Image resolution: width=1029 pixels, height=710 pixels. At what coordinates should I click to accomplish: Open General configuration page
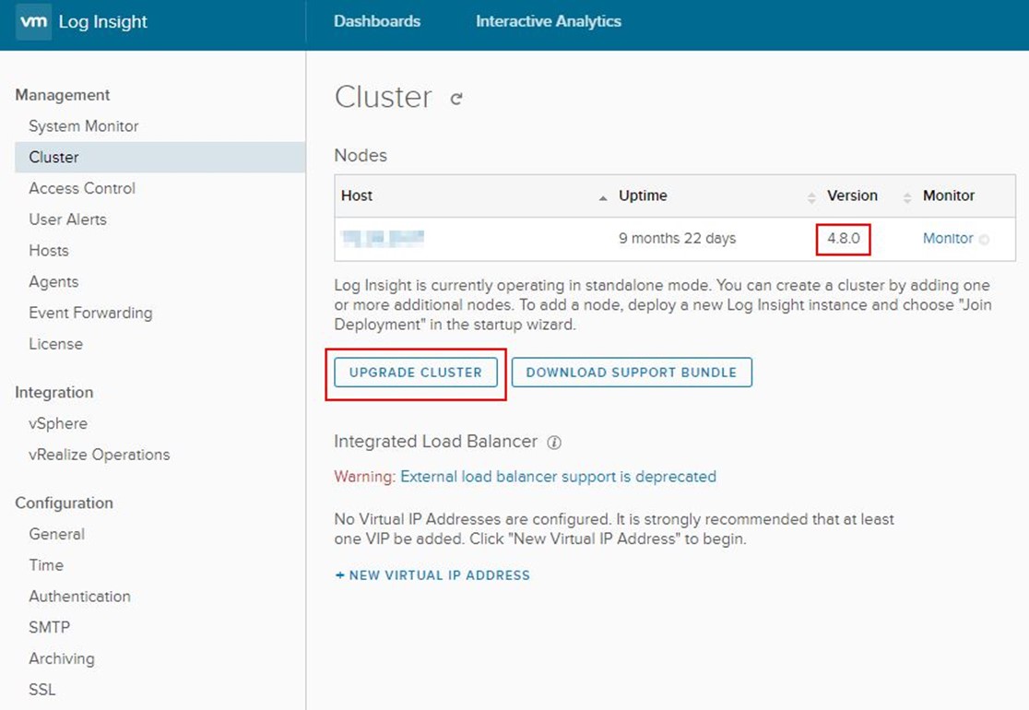point(56,534)
